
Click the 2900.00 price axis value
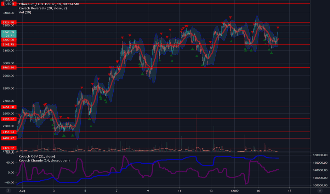click(x=8, y=76)
